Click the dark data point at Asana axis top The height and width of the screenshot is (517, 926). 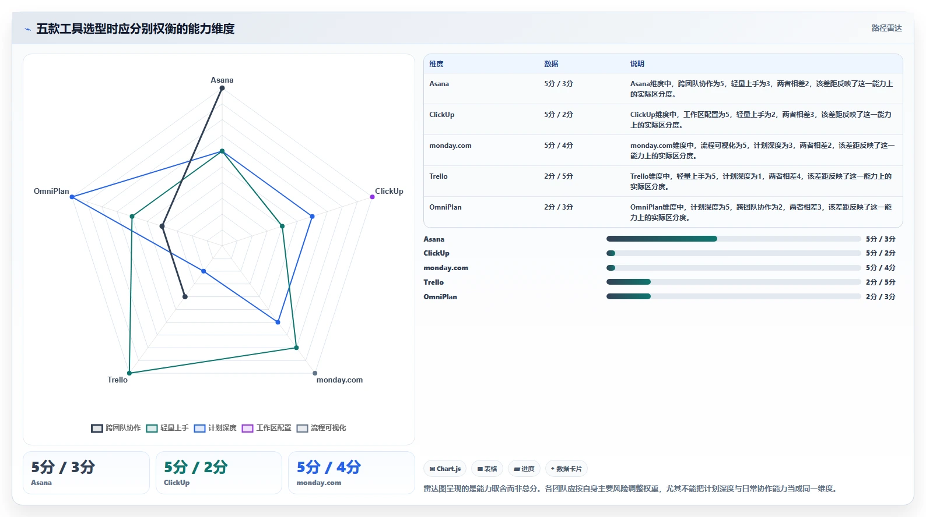(222, 88)
